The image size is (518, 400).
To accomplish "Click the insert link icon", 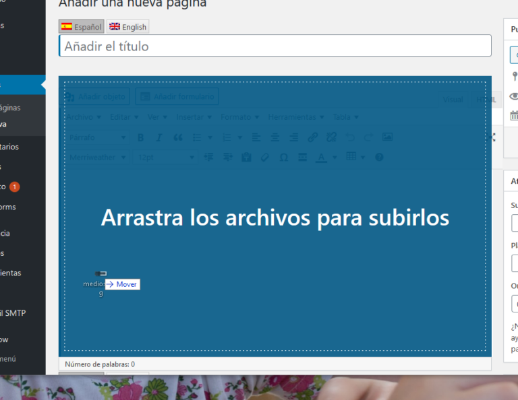I will tap(312, 137).
